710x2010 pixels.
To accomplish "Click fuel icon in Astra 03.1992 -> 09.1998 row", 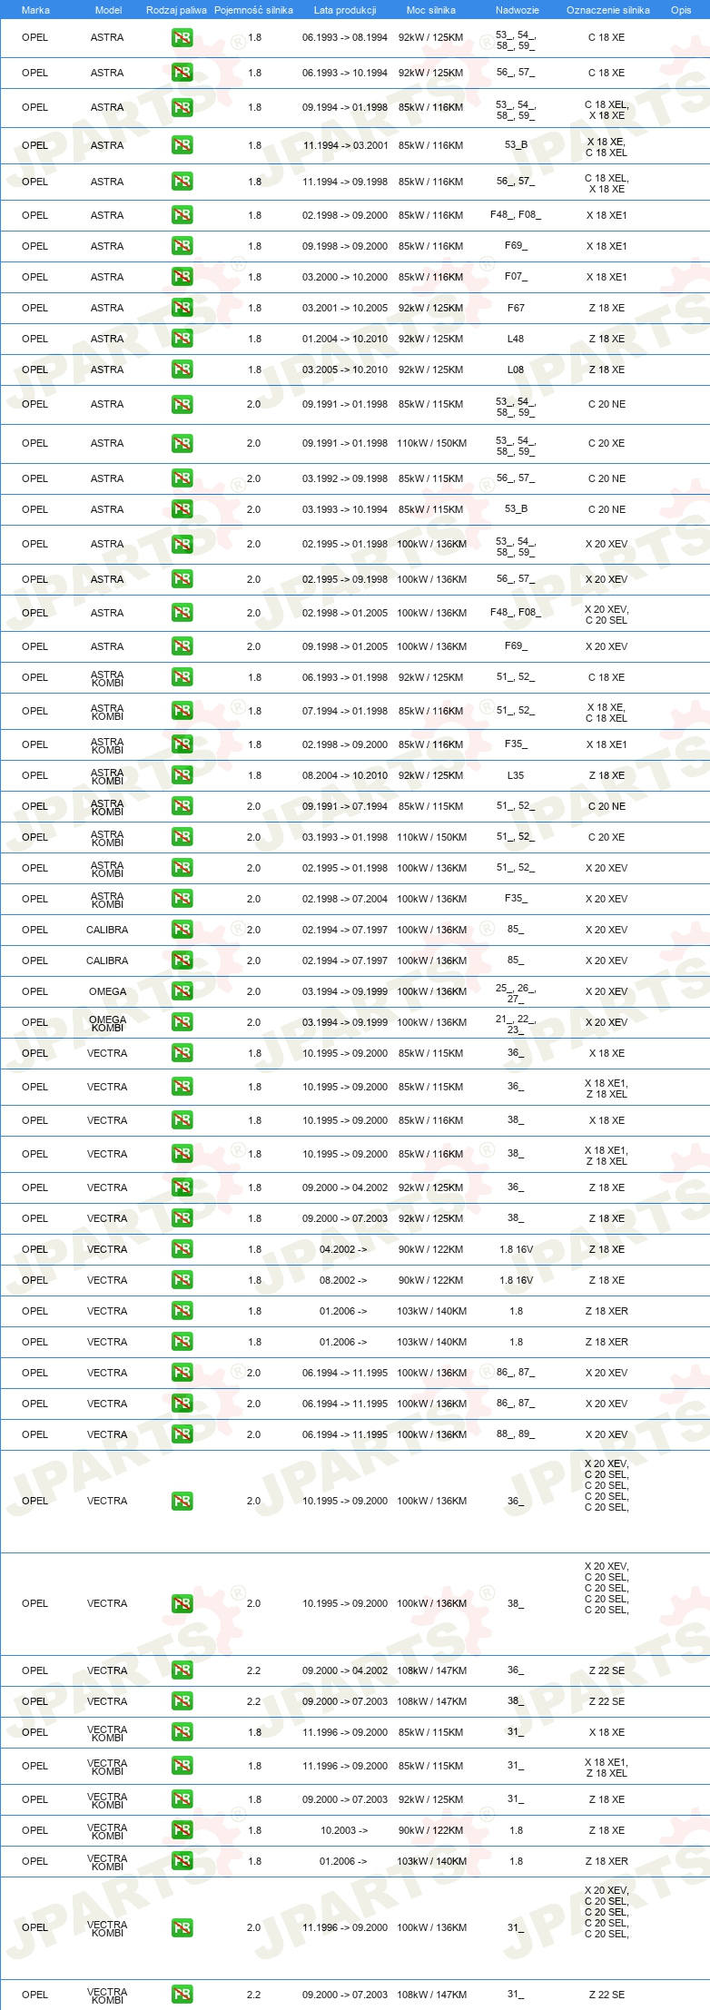I will tap(182, 478).
